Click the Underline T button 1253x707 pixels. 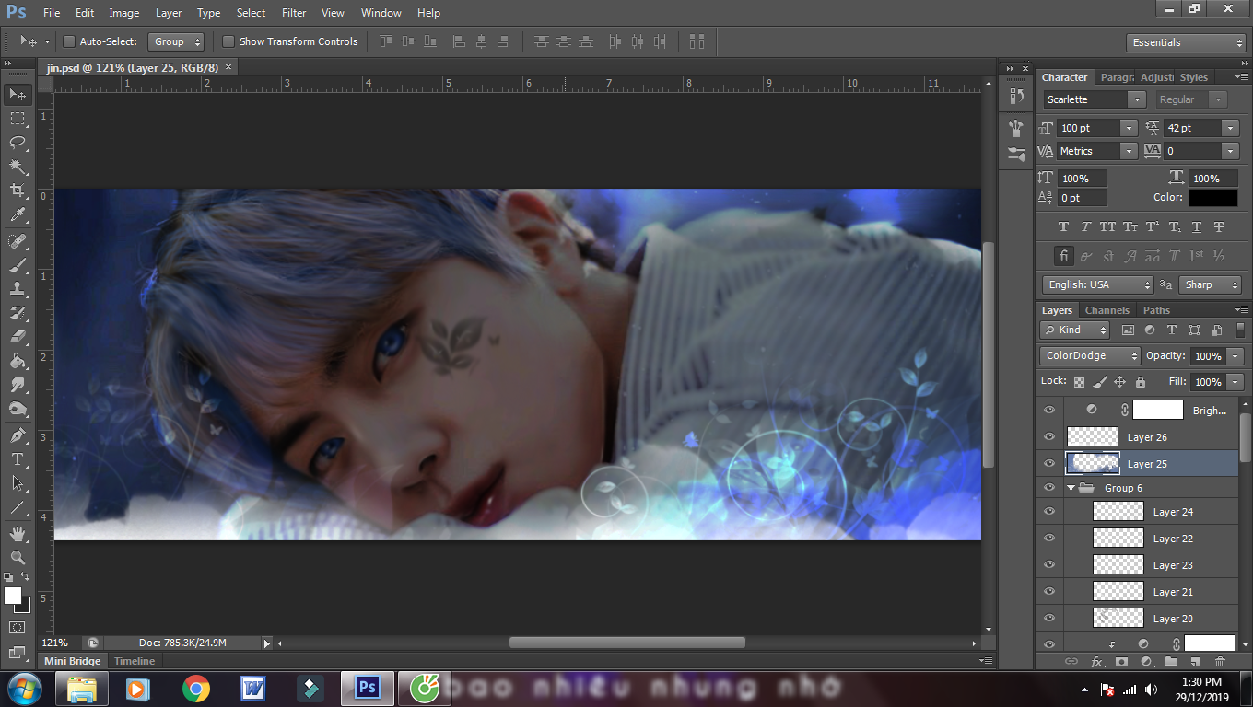coord(1197,226)
